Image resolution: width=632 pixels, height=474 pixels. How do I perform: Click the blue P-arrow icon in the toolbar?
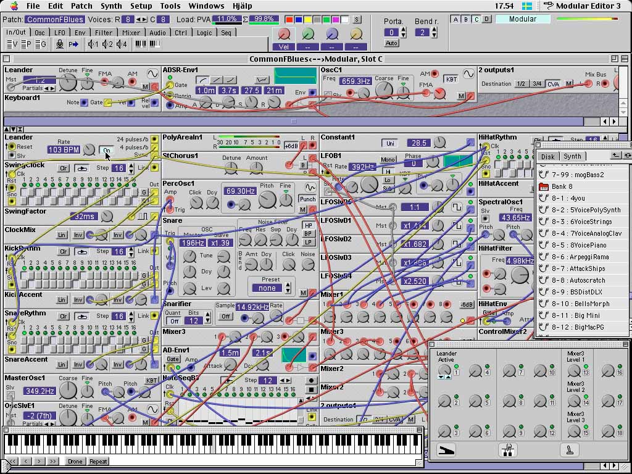[x=73, y=44]
